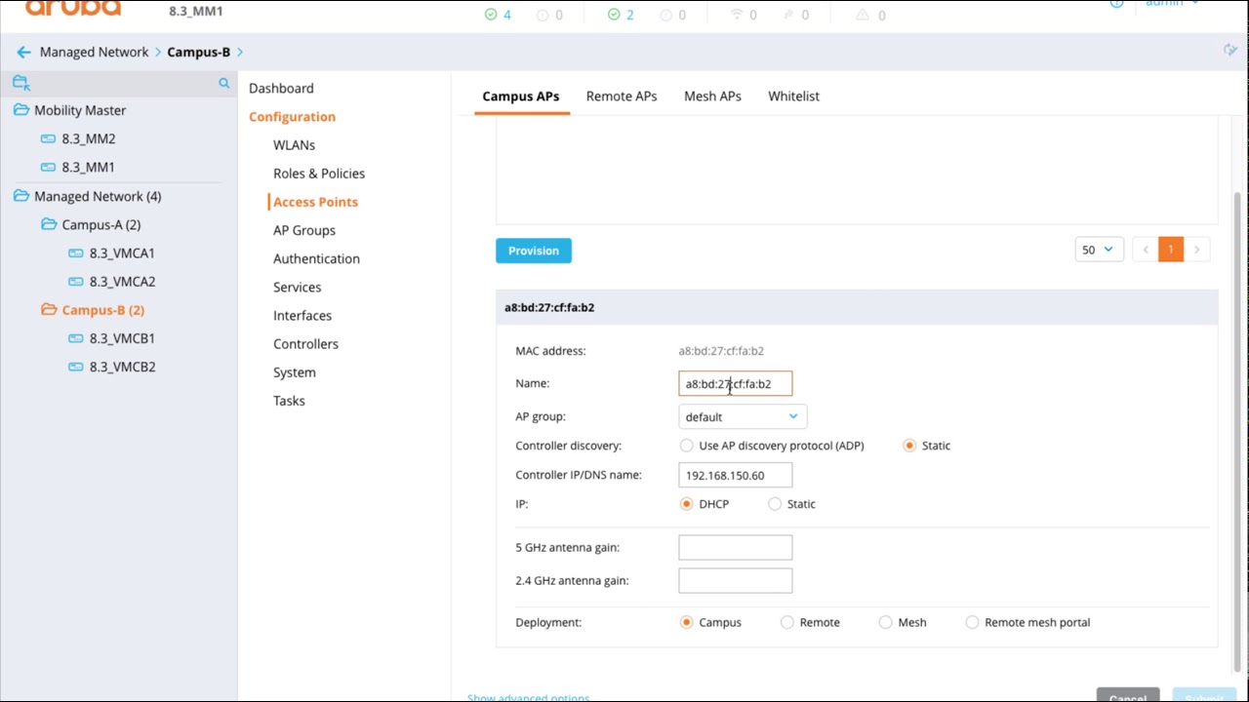Select the 8.3_VMCA1 tree label
Screen dimensions: 1249x702
[x=122, y=253]
